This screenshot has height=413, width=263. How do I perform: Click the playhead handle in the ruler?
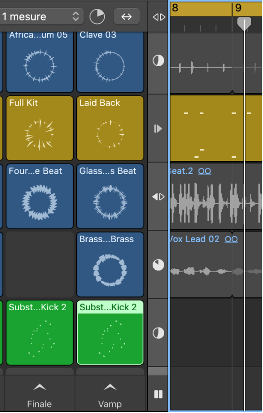tap(244, 24)
